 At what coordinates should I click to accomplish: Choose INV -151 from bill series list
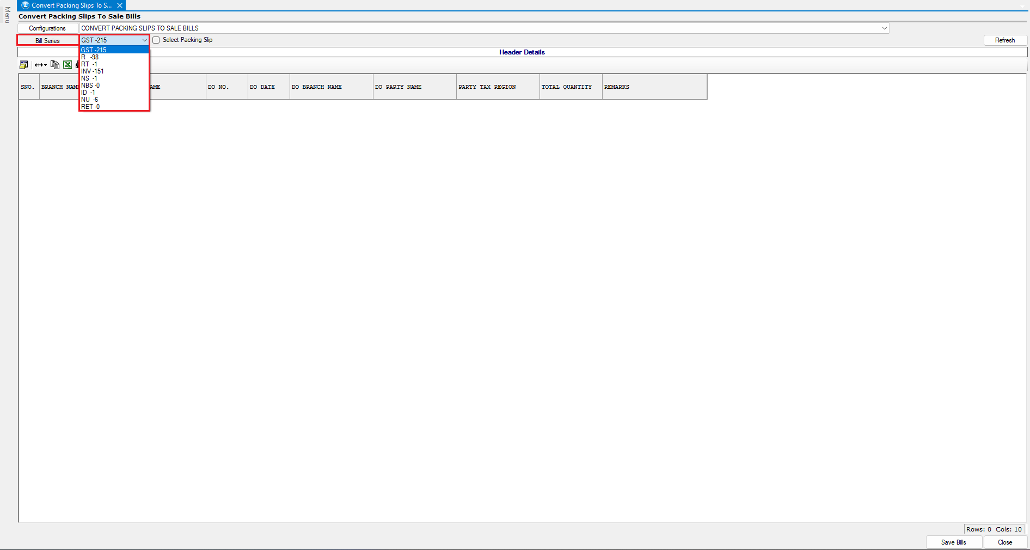93,71
